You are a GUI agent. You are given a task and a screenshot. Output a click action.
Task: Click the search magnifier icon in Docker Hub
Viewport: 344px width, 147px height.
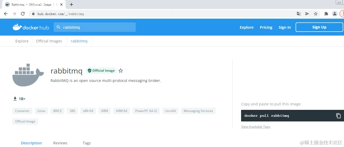58,27
